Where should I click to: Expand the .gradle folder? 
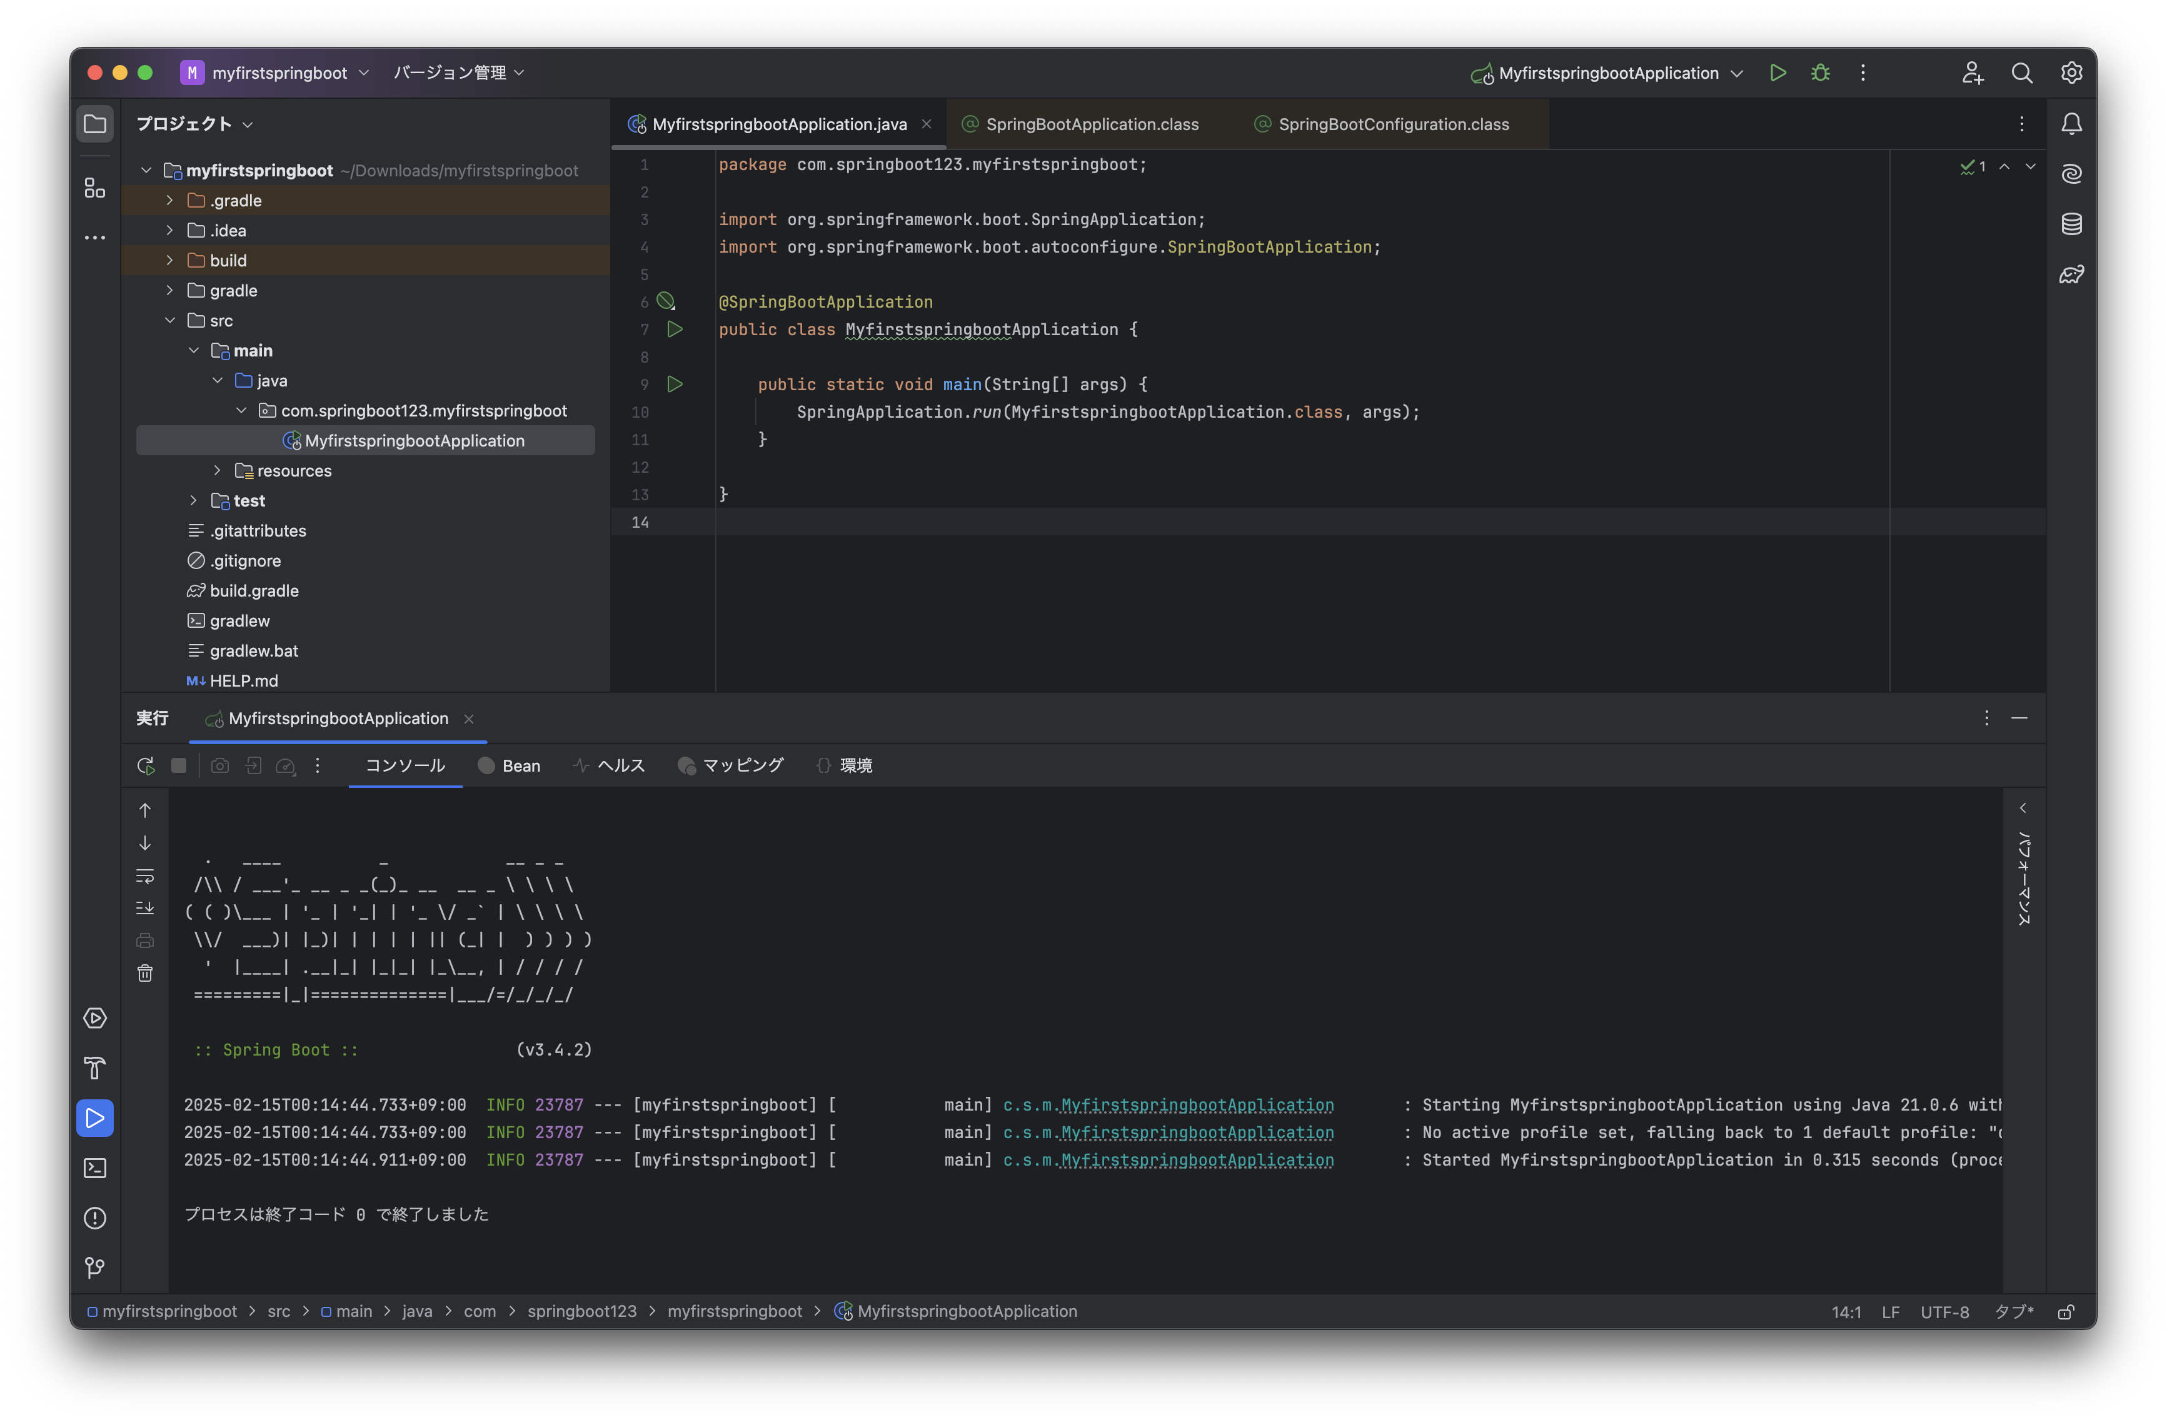pyautogui.click(x=170, y=200)
